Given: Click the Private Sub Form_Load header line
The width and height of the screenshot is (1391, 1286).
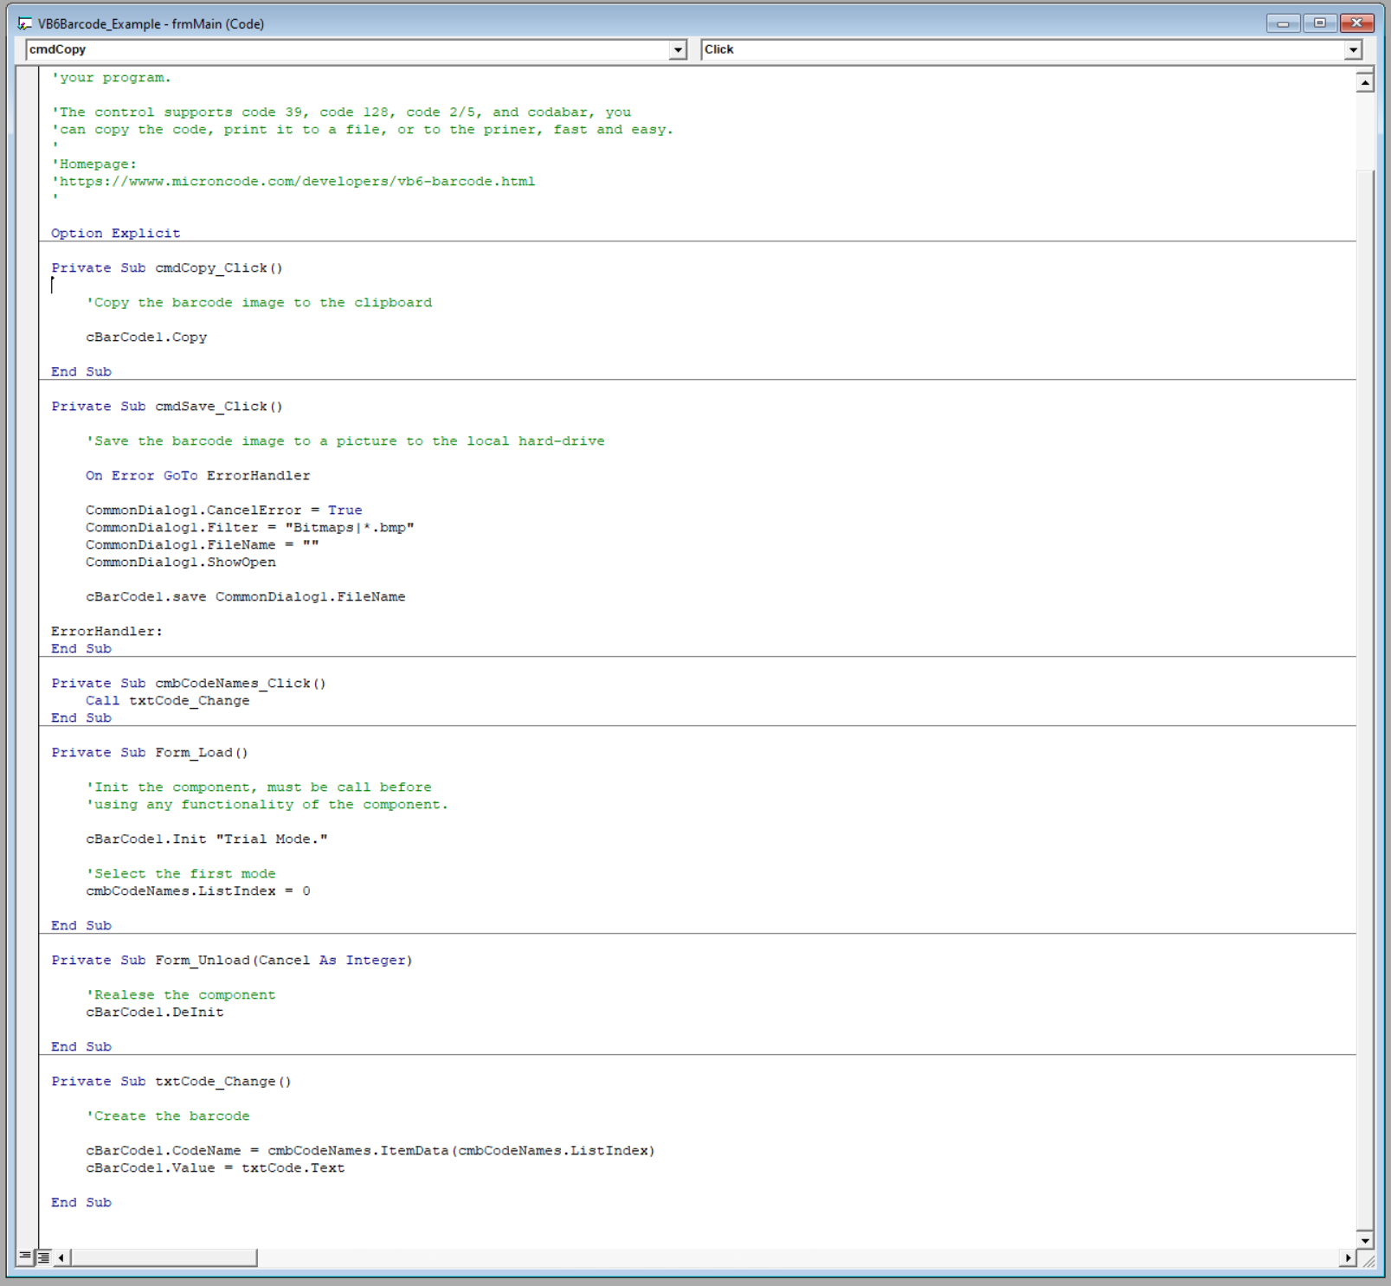Looking at the screenshot, I should click(x=149, y=752).
